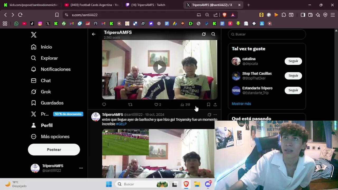Switch to Football Cards Argentina YouTube tab
338x190 pixels.
(x=92, y=5)
